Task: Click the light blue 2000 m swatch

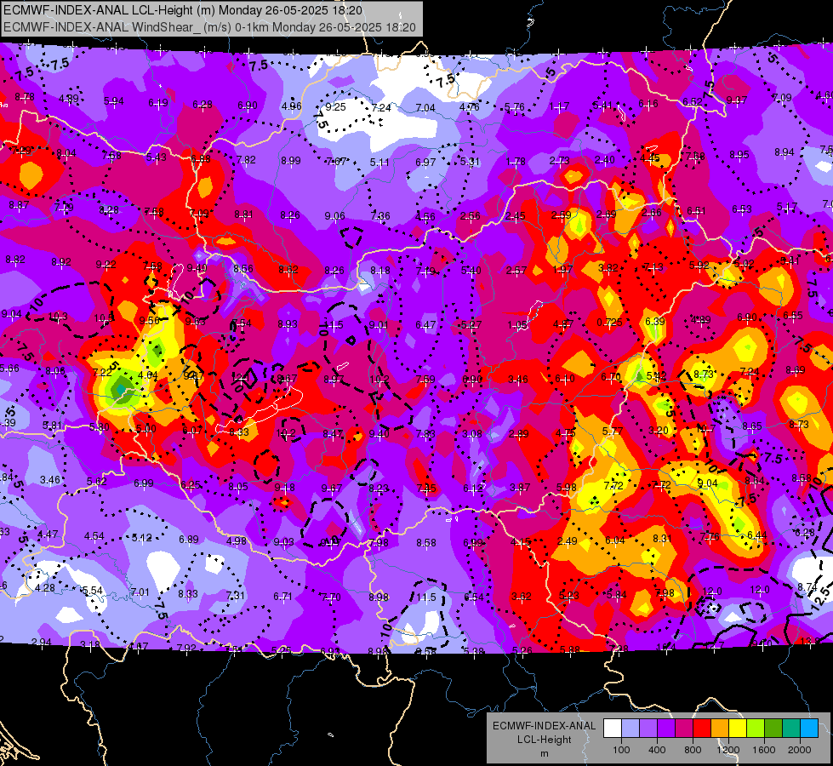Action: coord(809,729)
